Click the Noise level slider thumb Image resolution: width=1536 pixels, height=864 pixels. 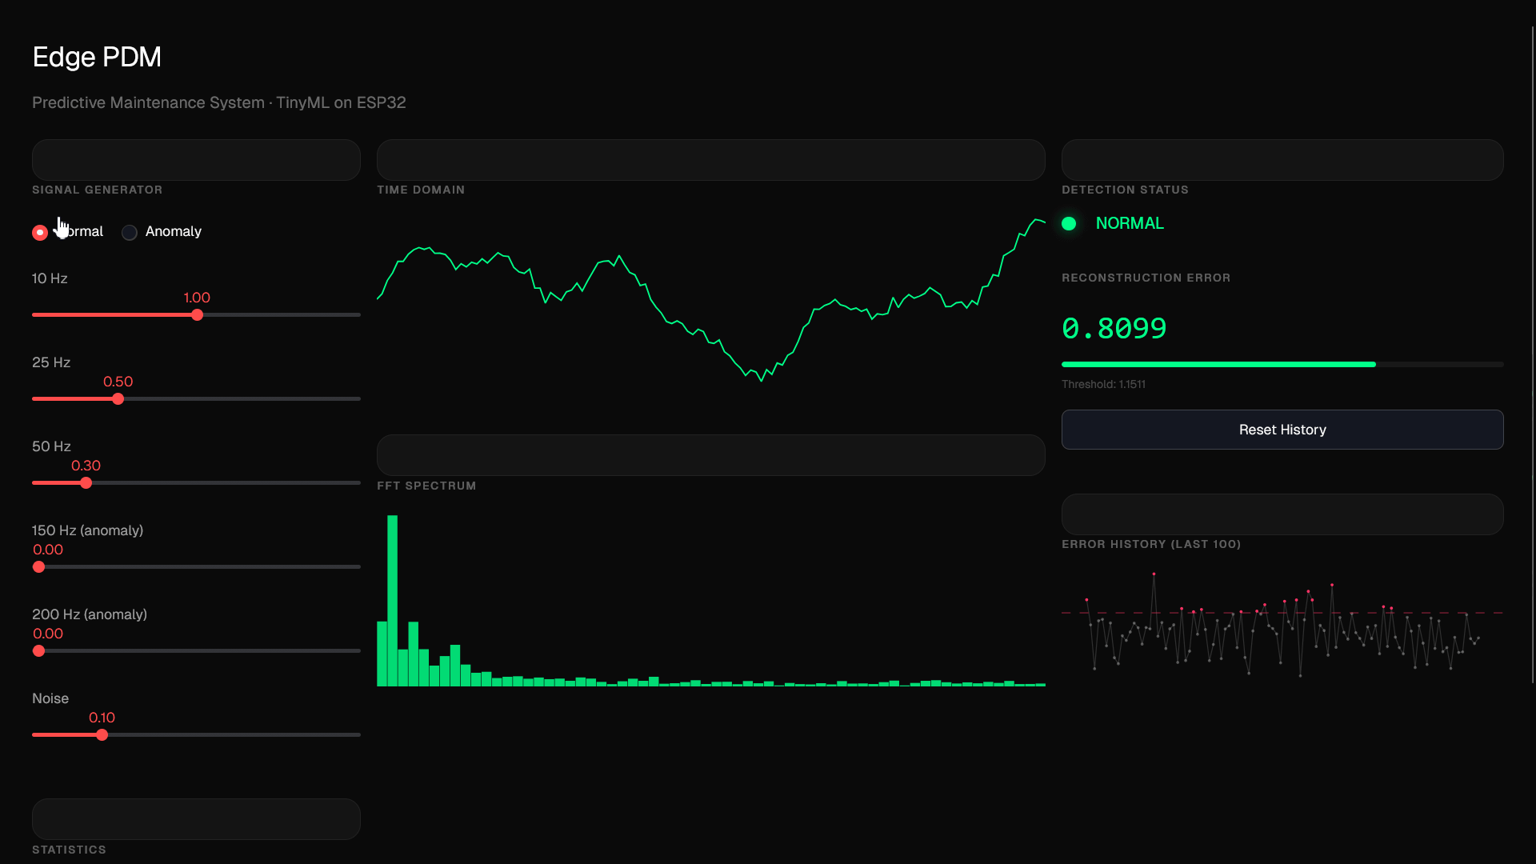point(102,735)
